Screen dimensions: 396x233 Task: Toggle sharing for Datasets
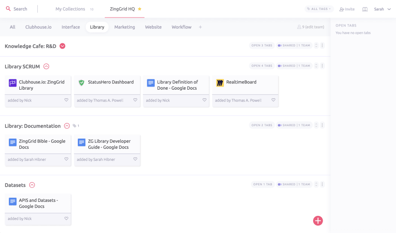[294, 184]
